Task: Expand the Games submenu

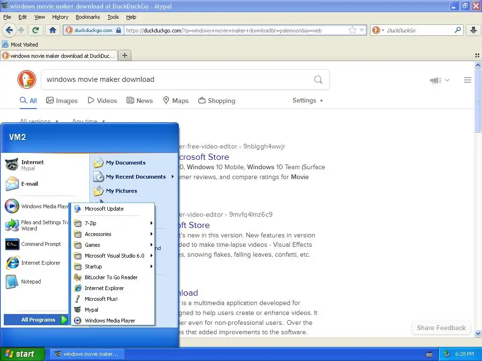Action: click(113, 245)
